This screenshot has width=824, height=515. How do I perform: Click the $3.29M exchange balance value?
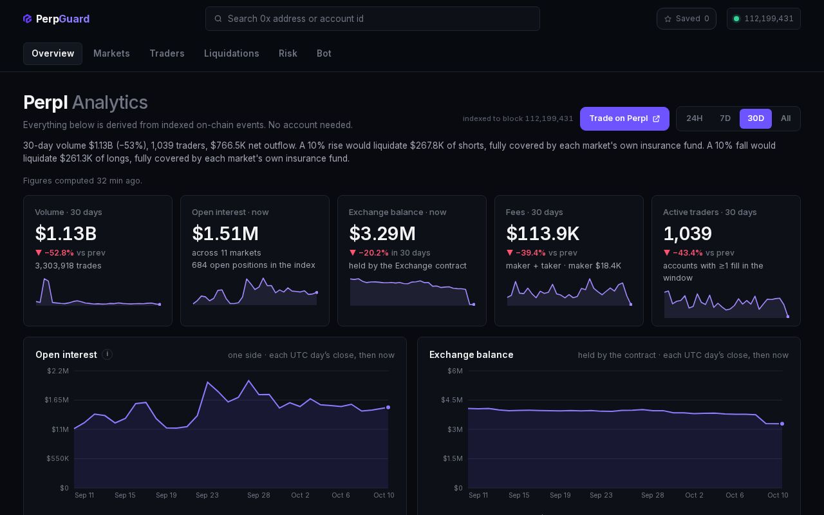(382, 234)
